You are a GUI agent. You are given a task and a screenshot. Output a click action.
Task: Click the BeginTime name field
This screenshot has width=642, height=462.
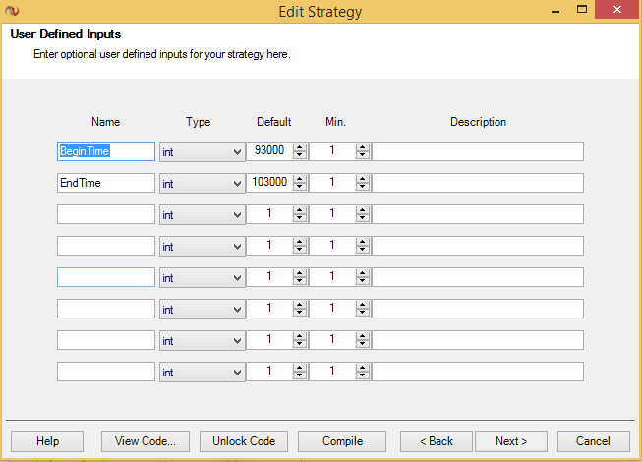(106, 151)
